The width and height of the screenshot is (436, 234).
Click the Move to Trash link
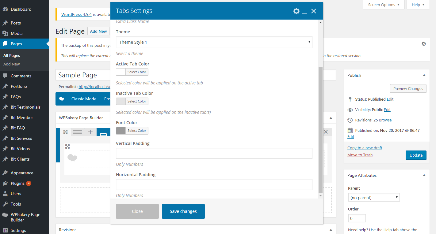tap(360, 155)
